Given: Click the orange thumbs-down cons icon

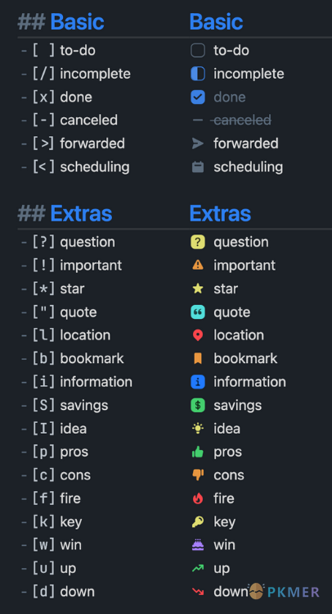Looking at the screenshot, I should (198, 475).
